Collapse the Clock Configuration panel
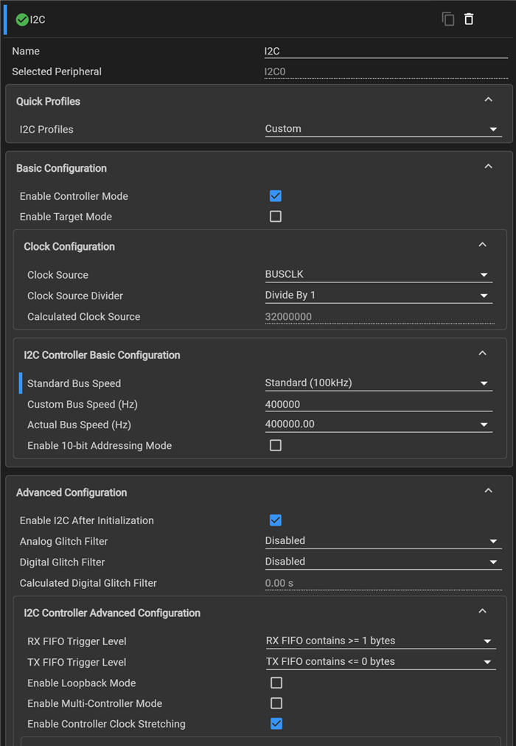The width and height of the screenshot is (516, 746). tap(482, 245)
